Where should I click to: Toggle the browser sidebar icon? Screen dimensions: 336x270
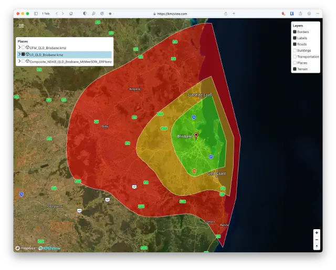(36, 14)
